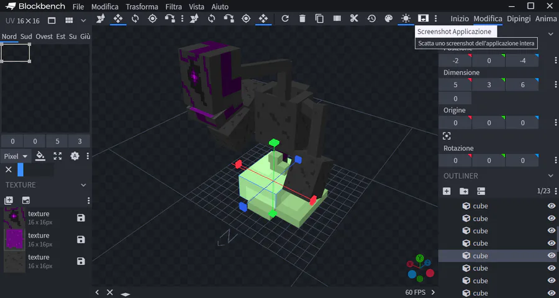
Task: Click the expand-arrows maximize UV icon
Action: point(57,156)
